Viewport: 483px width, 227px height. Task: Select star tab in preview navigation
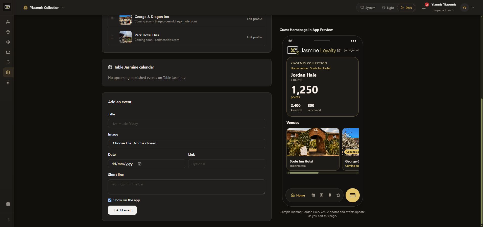pyautogui.click(x=338, y=195)
